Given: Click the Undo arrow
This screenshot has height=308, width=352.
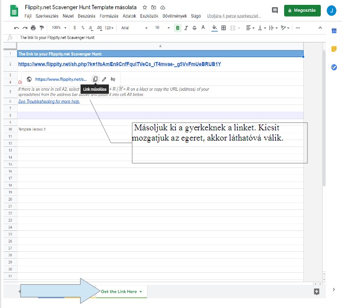Looking at the screenshot, I should coord(17,28).
